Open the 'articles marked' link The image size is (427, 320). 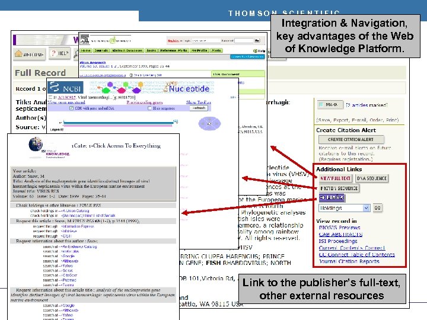pyautogui.click(x=367, y=105)
